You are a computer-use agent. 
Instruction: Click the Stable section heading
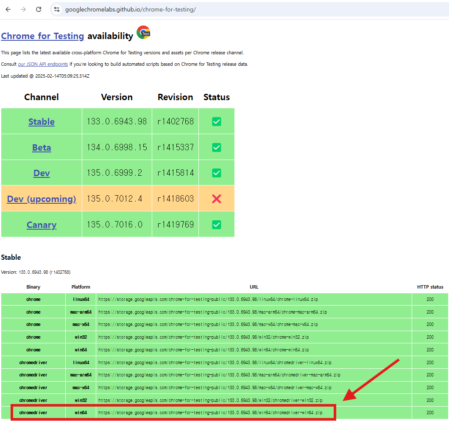(11, 257)
